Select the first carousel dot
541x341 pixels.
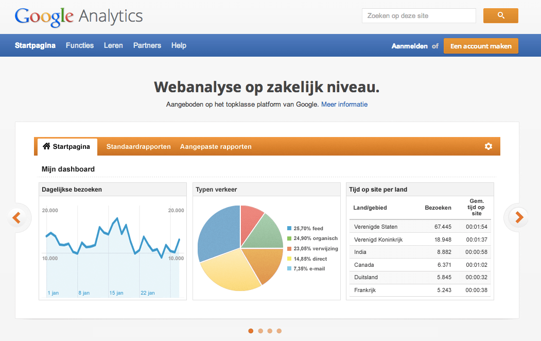[x=251, y=331]
